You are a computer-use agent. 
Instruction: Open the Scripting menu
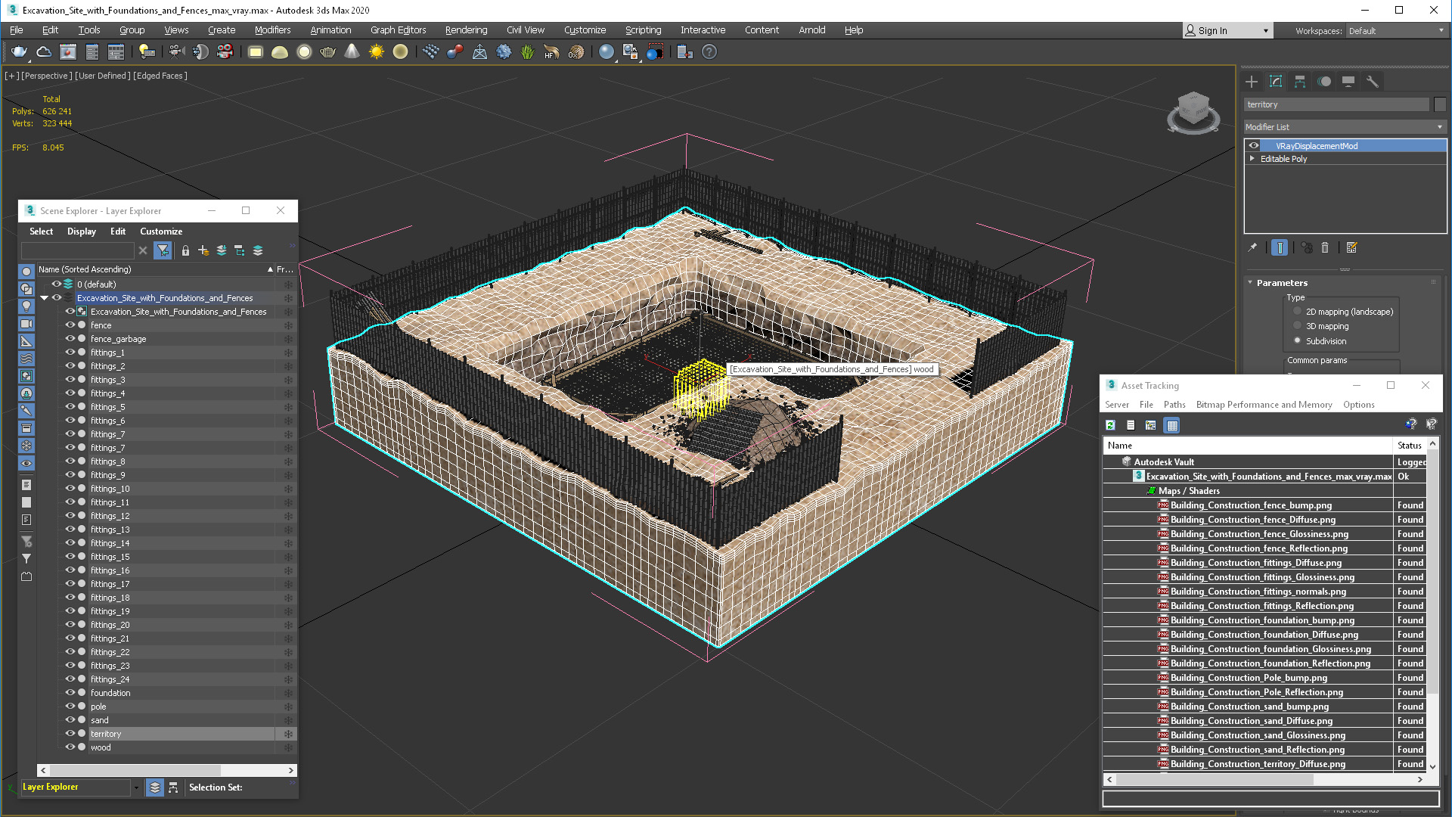[x=643, y=30]
